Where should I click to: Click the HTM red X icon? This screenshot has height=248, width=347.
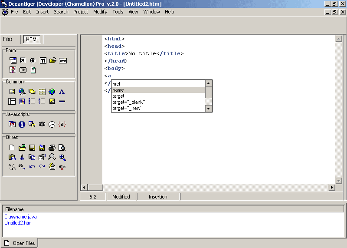coord(62,167)
